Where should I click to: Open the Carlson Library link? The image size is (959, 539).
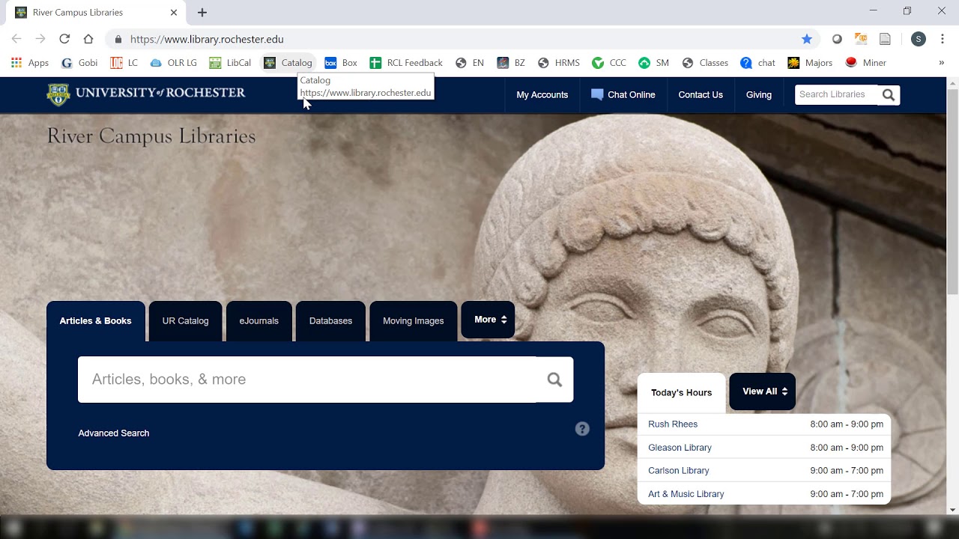point(679,470)
